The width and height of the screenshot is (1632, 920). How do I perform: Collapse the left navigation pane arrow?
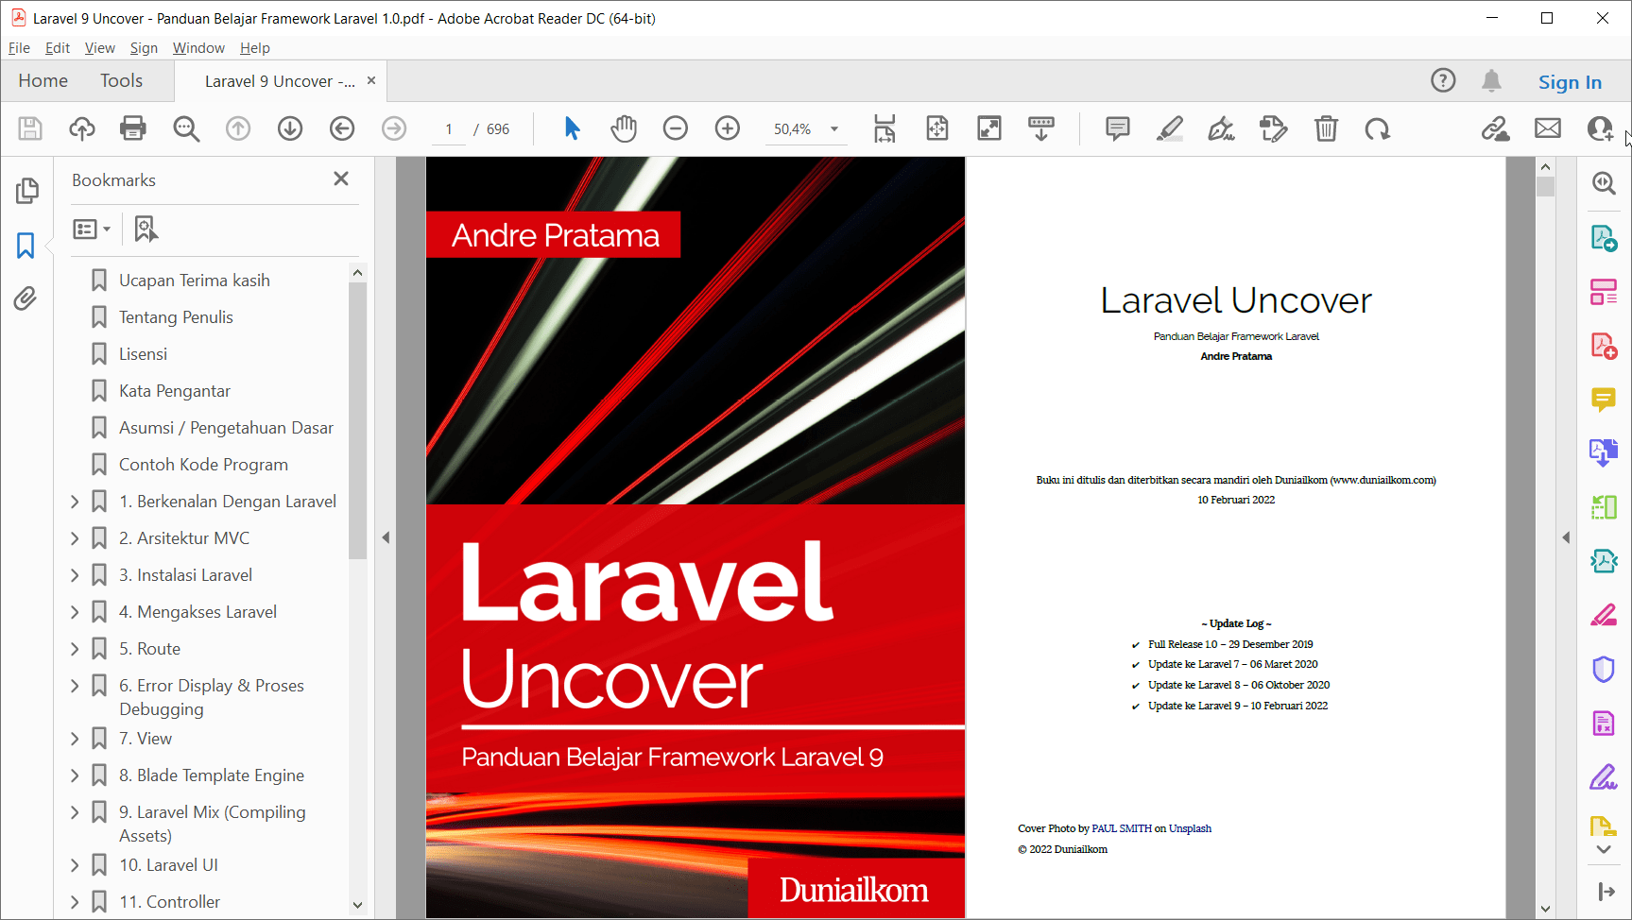click(x=386, y=537)
